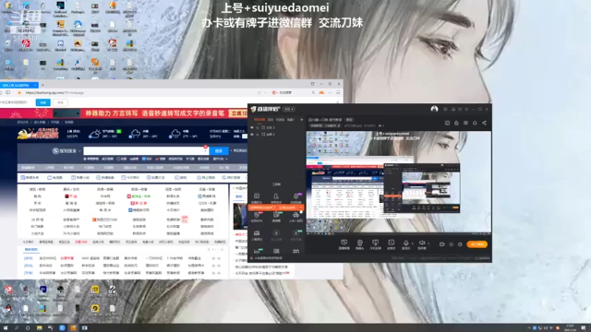Open a new browser tab
This screenshot has height=332, width=591.
[42, 85]
